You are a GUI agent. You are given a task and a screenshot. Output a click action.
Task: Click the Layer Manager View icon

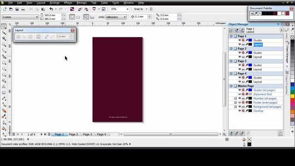[x=242, y=30]
